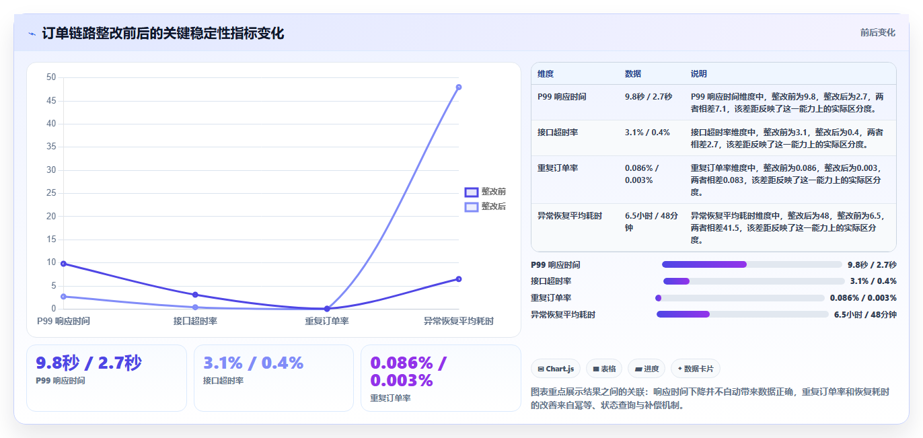This screenshot has width=923, height=438.
Task: Click the 数据卡片 tag chip
Action: [696, 369]
